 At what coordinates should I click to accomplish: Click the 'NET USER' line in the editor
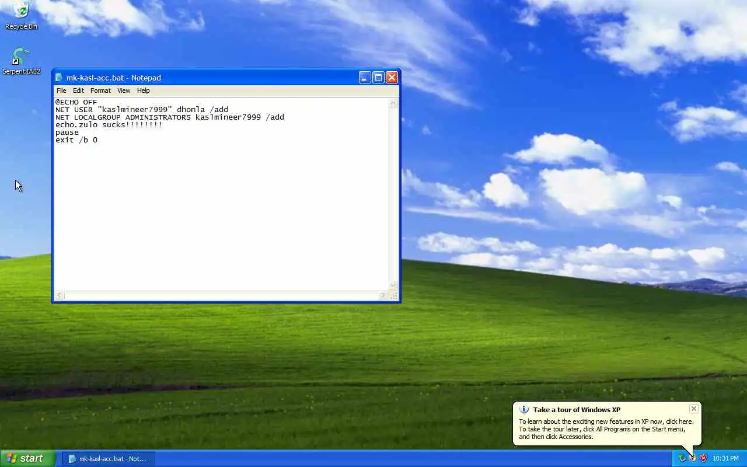click(x=142, y=110)
